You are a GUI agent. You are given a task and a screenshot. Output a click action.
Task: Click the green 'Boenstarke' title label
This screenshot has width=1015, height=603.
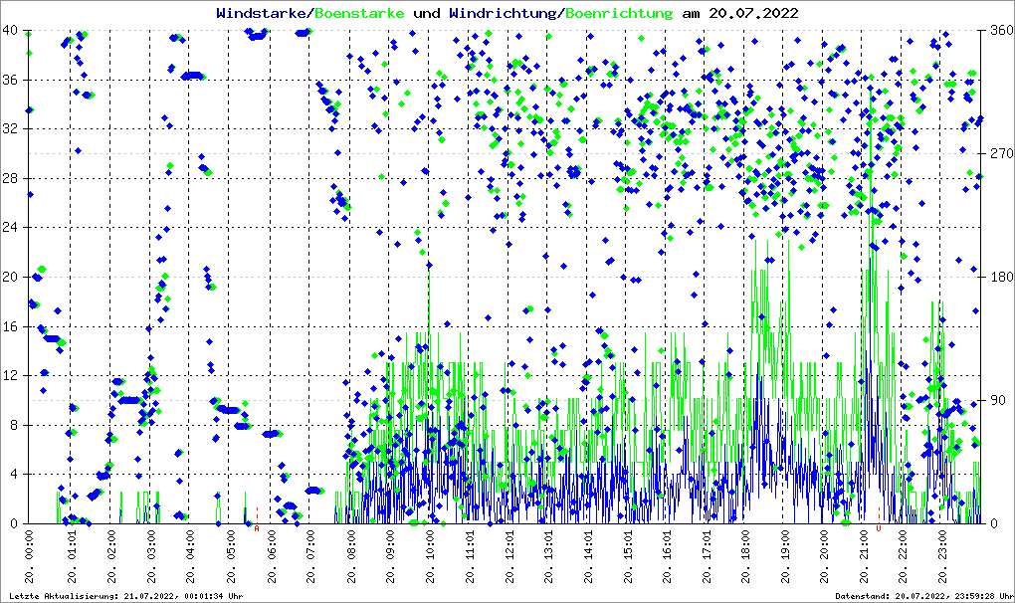[x=359, y=13]
